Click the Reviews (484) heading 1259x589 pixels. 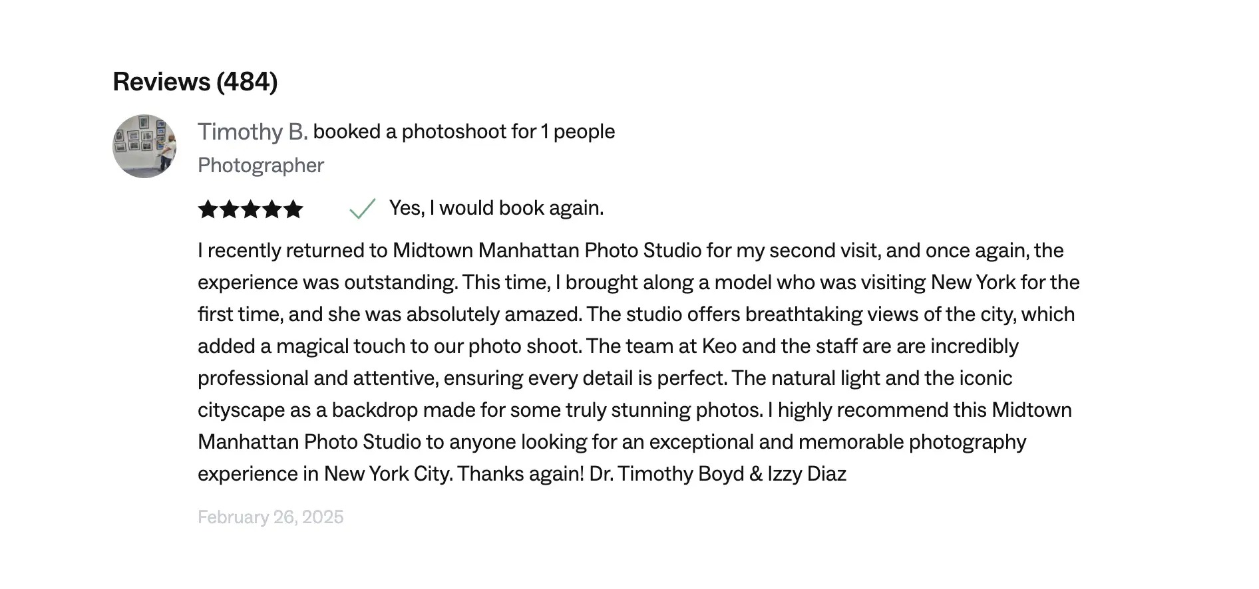(195, 82)
